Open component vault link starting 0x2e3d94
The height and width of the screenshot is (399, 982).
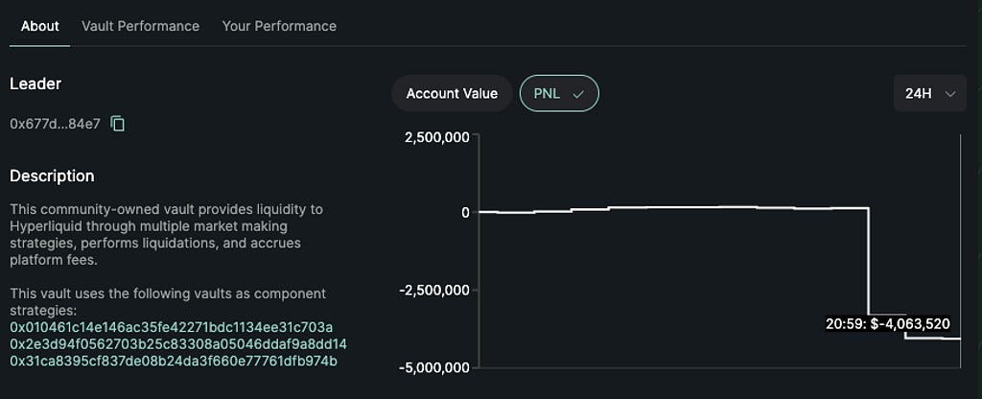tap(178, 343)
